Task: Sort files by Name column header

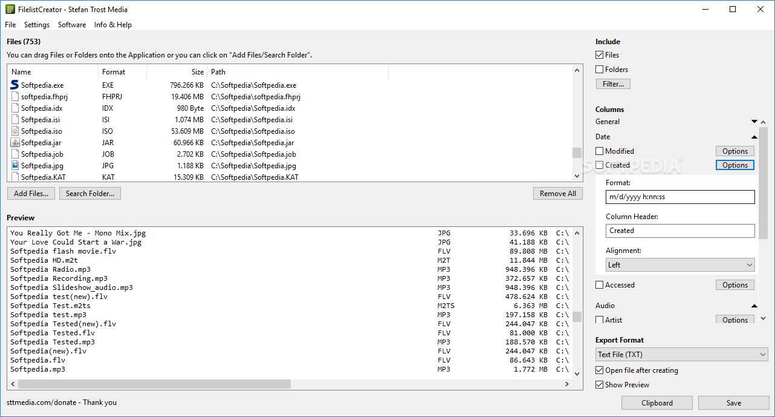Action: 53,72
